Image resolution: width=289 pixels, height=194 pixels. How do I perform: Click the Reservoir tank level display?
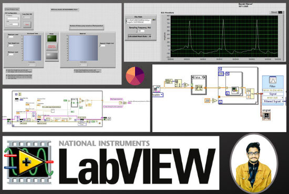[83, 48]
